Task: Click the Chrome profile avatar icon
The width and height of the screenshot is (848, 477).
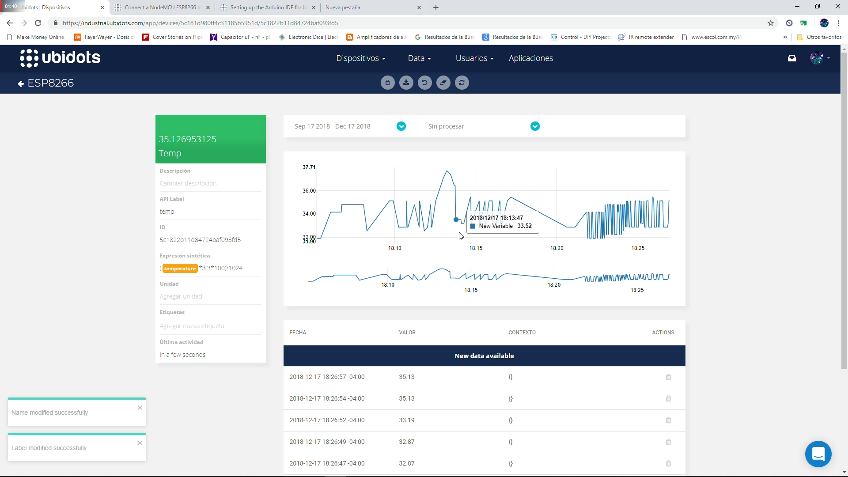Action: coord(824,23)
